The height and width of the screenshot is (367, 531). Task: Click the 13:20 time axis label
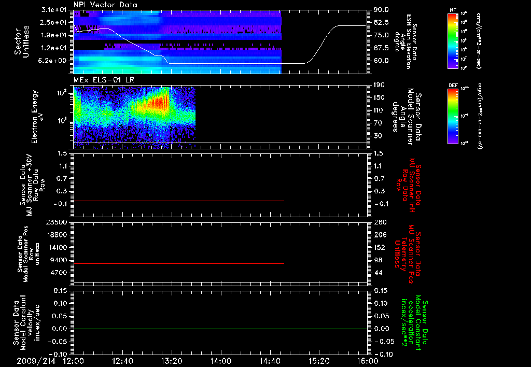[172, 361]
